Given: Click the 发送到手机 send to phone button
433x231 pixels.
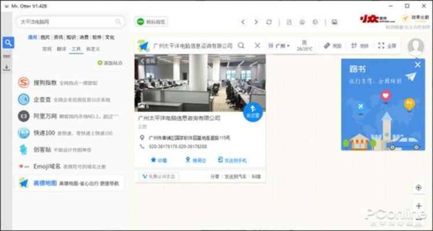Looking at the screenshot, I should [232, 160].
